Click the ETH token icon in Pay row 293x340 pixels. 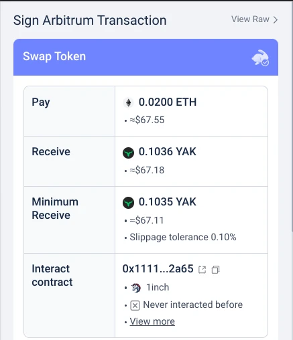point(128,102)
